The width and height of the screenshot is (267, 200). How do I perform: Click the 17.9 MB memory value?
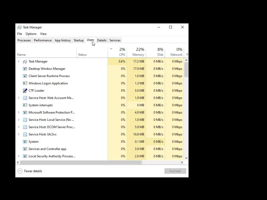(x=139, y=69)
